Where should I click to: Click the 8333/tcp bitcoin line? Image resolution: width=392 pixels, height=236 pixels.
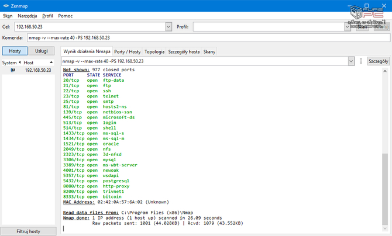[x=92, y=196]
